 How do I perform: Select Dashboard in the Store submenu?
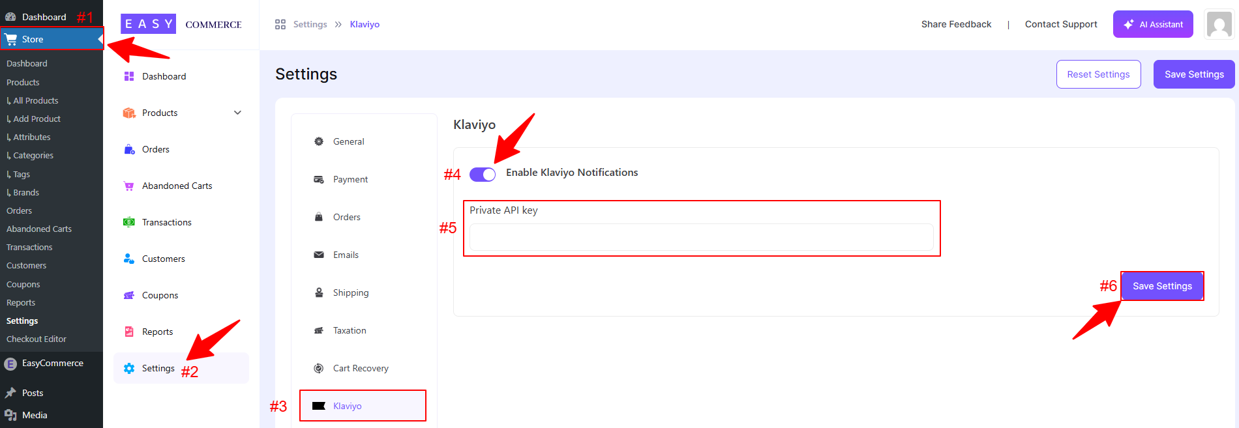pyautogui.click(x=27, y=63)
